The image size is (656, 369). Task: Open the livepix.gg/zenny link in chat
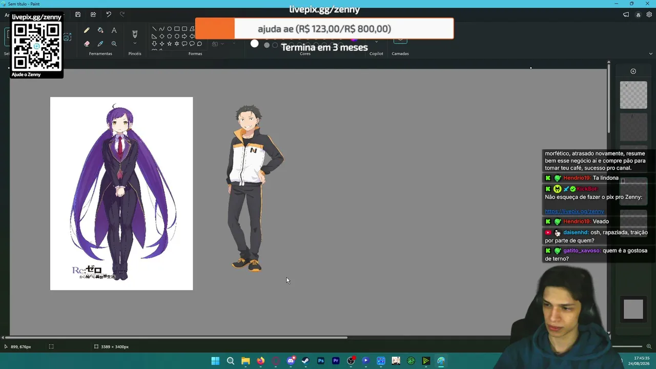574,211
